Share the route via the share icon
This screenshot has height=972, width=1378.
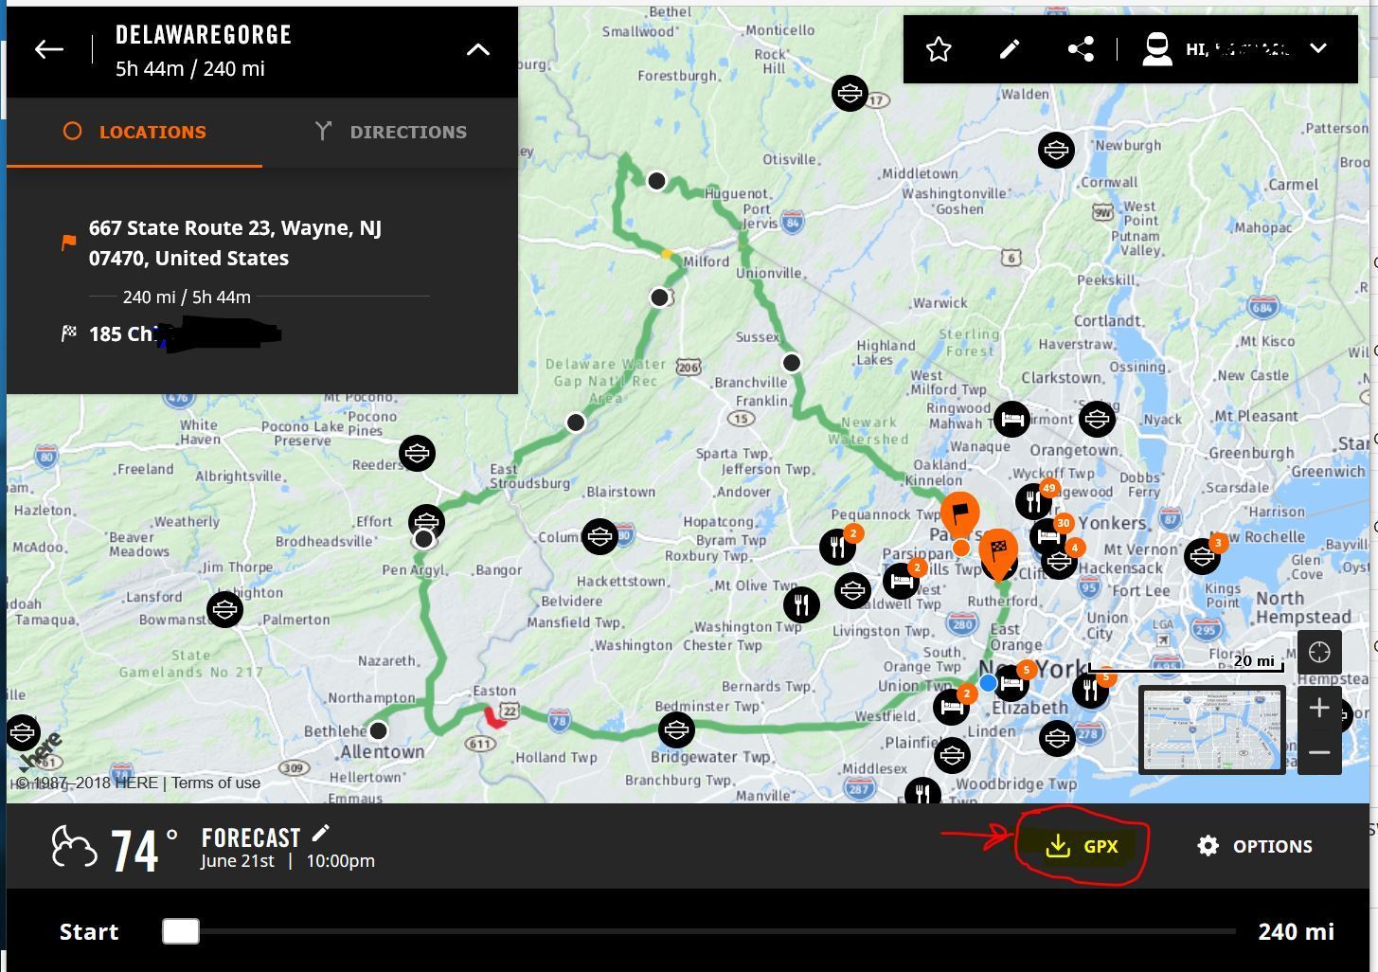(x=1081, y=49)
